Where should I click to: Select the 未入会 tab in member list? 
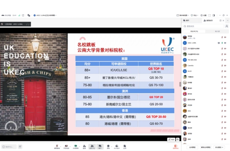[217, 31]
